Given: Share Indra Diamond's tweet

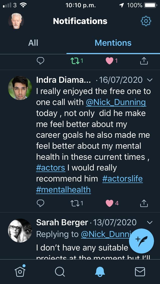Looking at the screenshot, I should [x=144, y=203].
